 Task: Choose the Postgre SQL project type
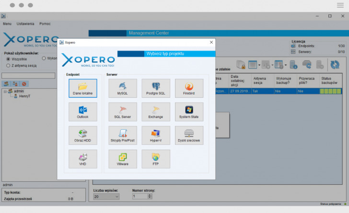(156, 88)
